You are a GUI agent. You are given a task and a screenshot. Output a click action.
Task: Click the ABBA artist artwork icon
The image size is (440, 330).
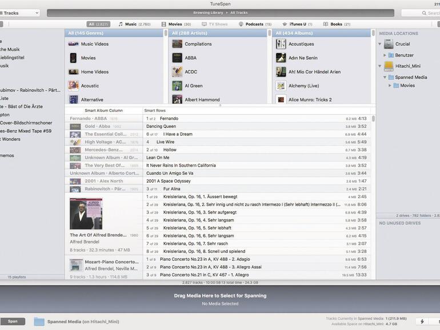[x=177, y=58]
